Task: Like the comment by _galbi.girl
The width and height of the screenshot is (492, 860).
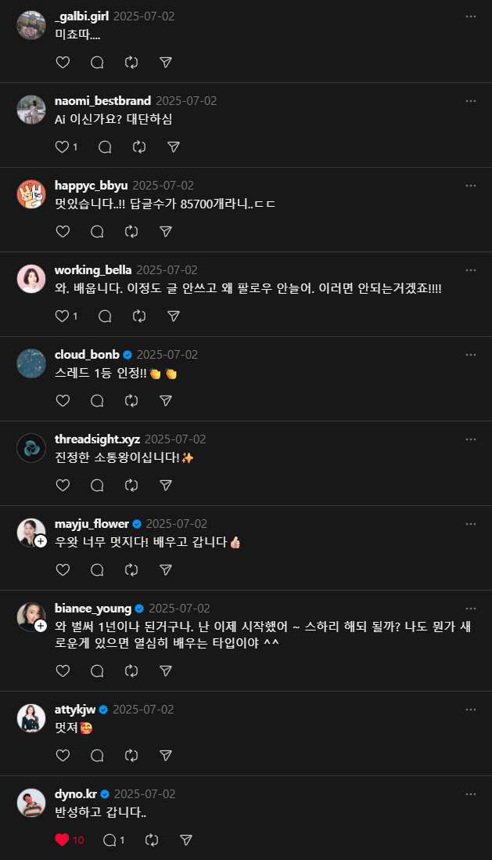Action: (x=63, y=63)
